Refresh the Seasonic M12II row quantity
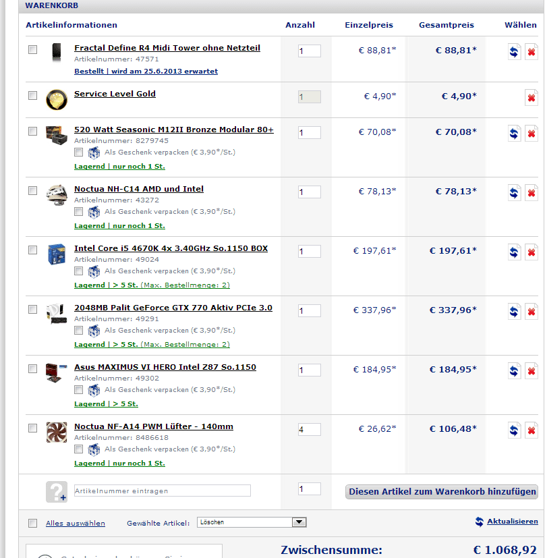The image size is (547, 558). 514,134
